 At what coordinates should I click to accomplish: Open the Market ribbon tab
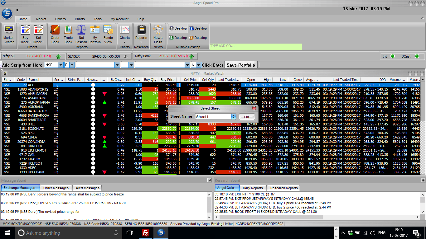(41, 19)
